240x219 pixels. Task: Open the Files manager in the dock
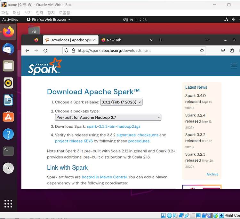click(8, 66)
